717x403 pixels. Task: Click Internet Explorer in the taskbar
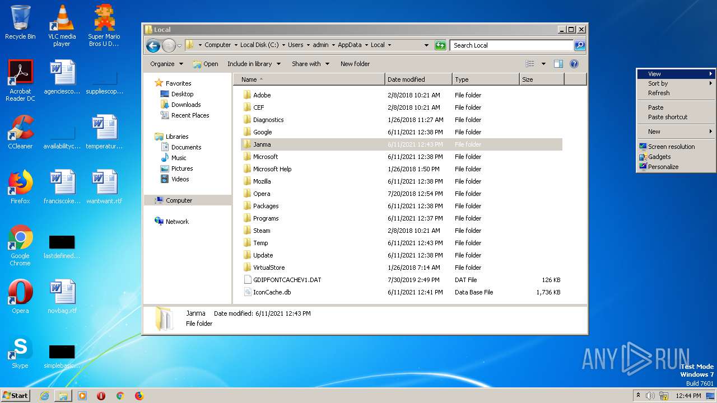pos(44,396)
